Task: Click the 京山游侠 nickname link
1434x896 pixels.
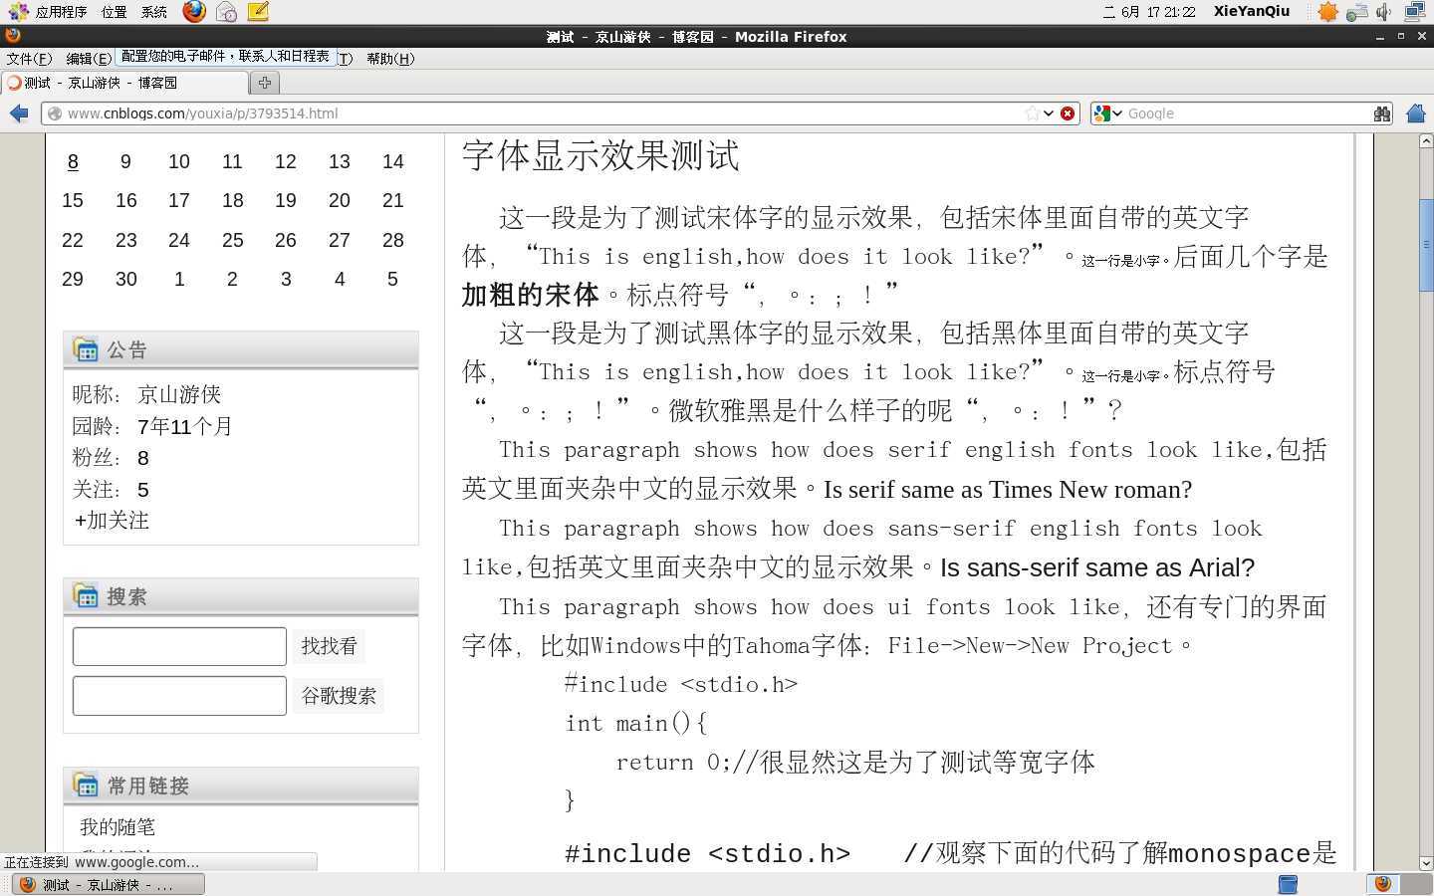Action: pyautogui.click(x=179, y=394)
